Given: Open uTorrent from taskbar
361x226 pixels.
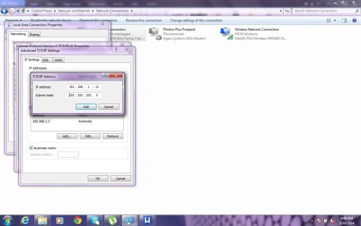Looking at the screenshot, I should click(112, 220).
